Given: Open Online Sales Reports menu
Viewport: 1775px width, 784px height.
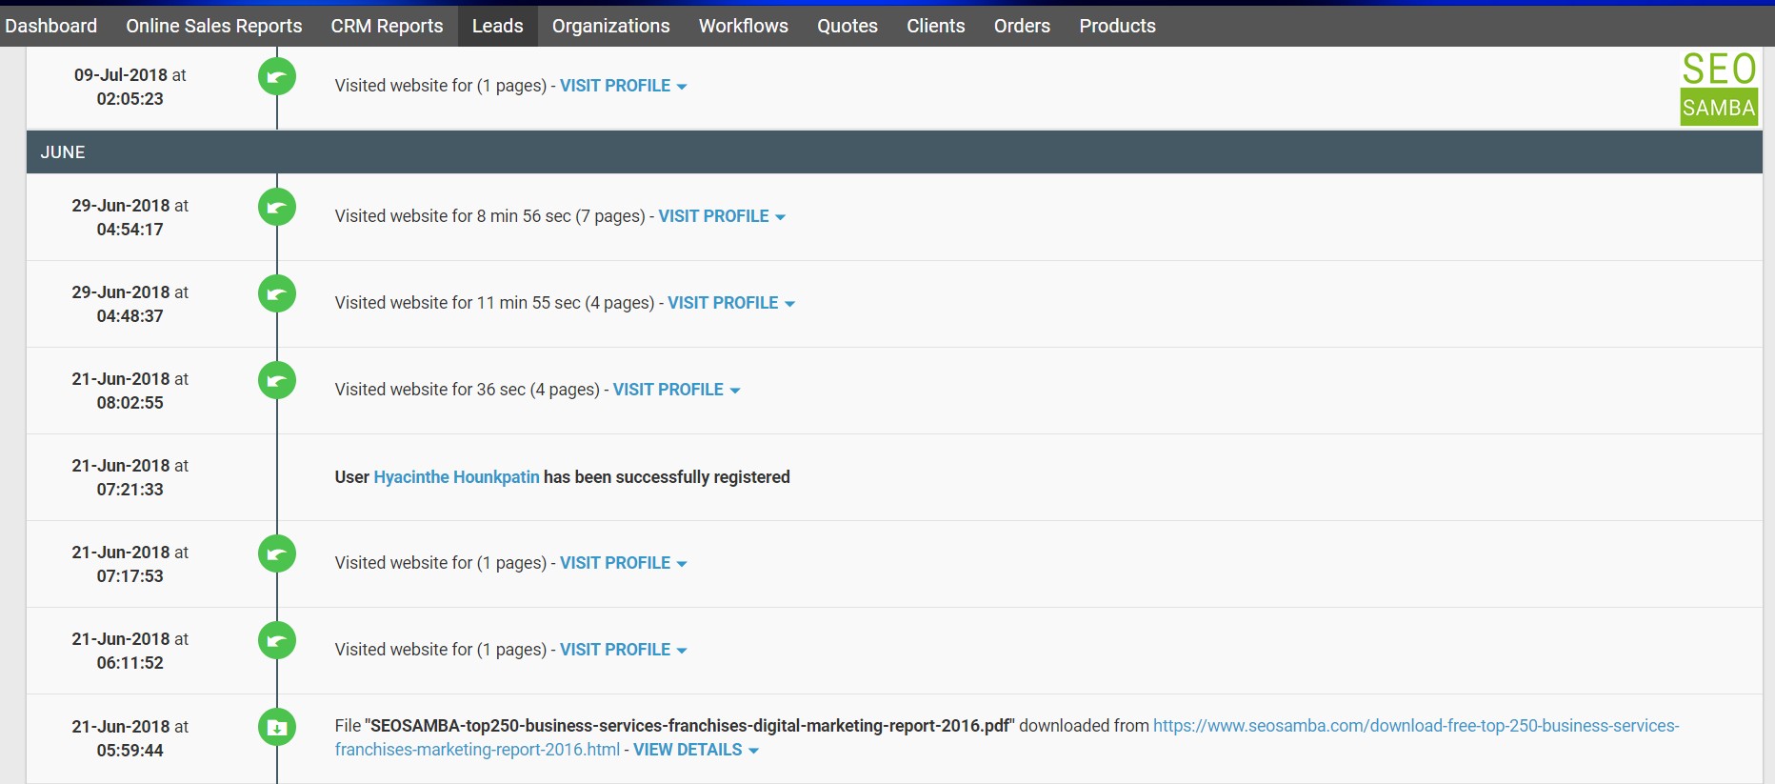Looking at the screenshot, I should point(214,26).
